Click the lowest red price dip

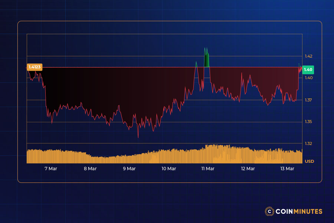click(x=138, y=137)
